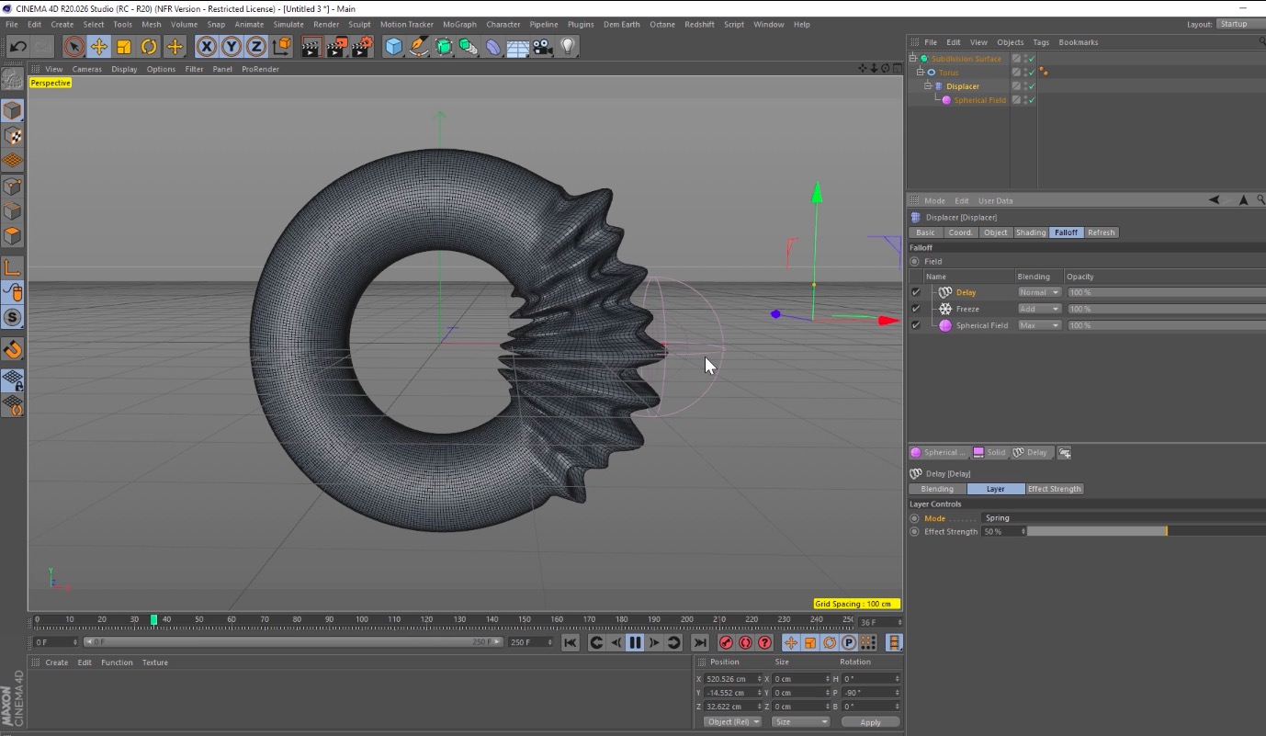Open the MoGraph menu
The image size is (1266, 736).
(x=459, y=25)
